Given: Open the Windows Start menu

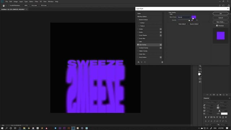Looking at the screenshot, I should pos(2,128).
